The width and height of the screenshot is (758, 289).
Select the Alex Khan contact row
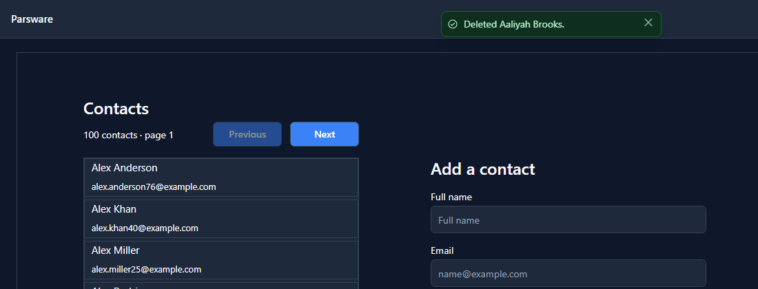tap(221, 219)
